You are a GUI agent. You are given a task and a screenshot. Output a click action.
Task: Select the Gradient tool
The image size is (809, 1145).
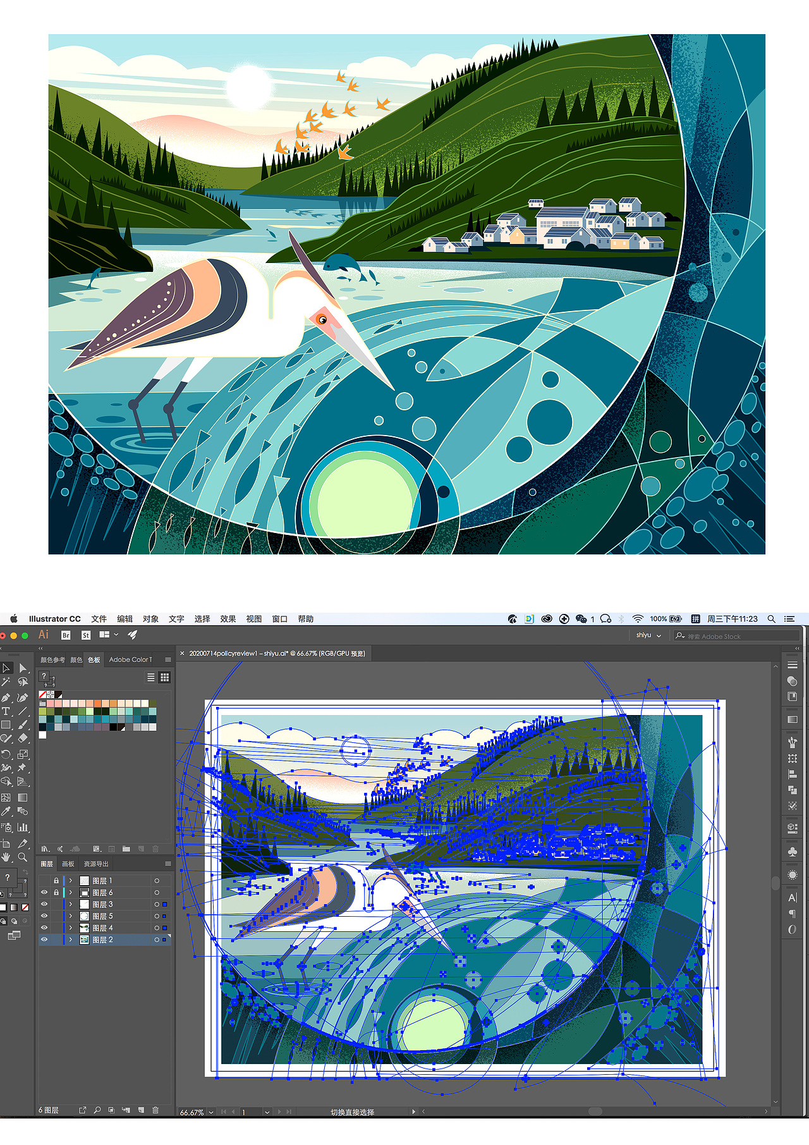pos(23,797)
